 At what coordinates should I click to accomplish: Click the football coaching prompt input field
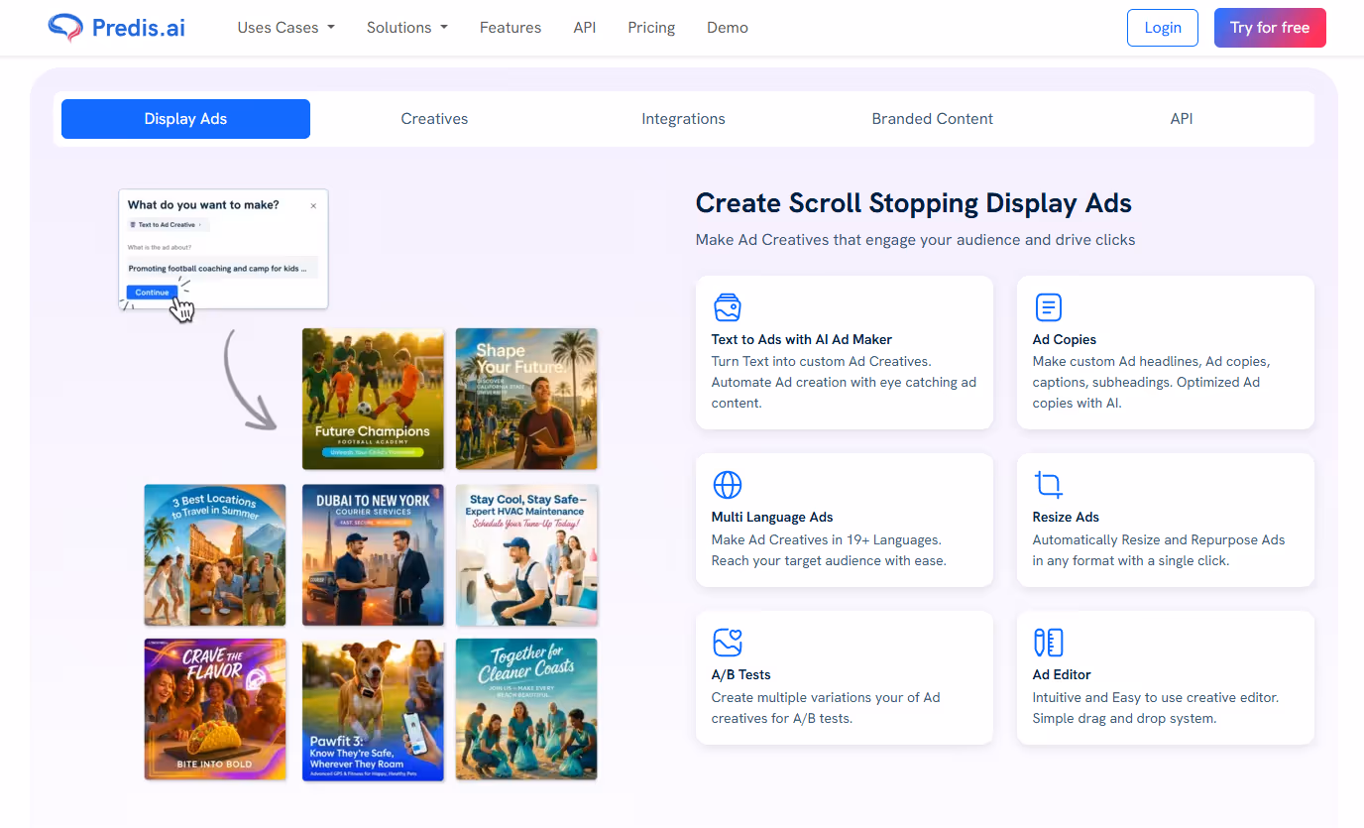pyautogui.click(x=222, y=268)
